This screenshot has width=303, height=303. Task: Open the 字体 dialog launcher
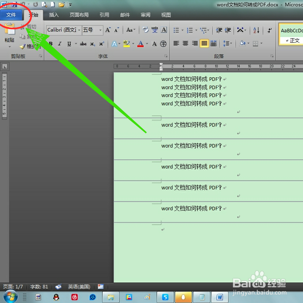(x=166, y=56)
